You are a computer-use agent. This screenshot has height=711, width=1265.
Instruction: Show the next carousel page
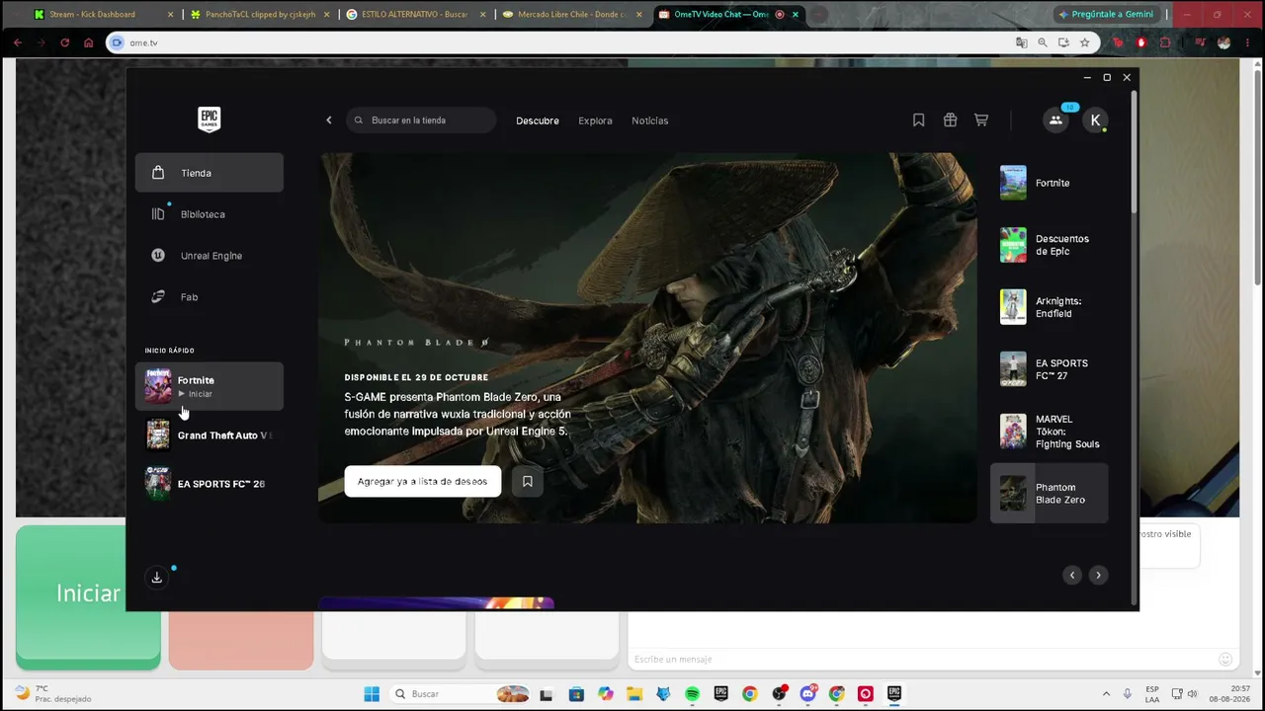(x=1098, y=575)
